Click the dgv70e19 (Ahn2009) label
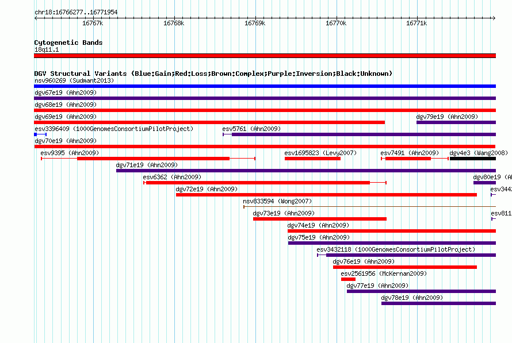The width and height of the screenshot is (512, 343). pos(66,141)
